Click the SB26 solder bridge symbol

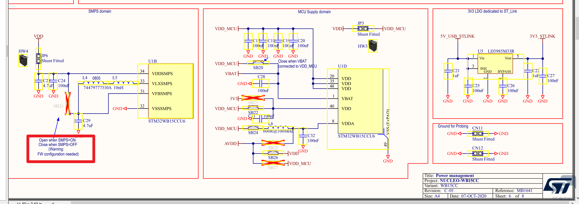[273, 153]
